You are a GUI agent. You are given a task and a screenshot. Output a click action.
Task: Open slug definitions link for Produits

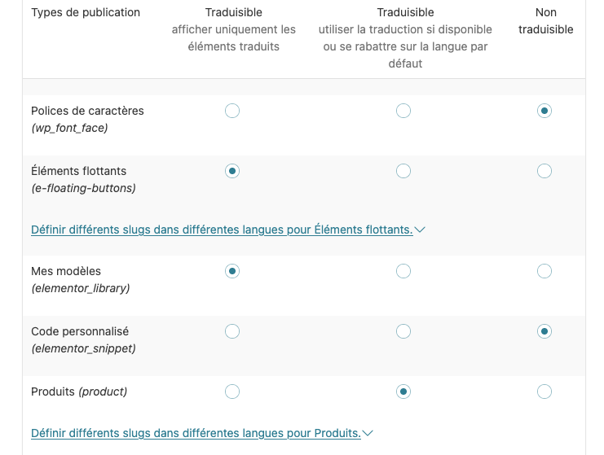click(x=196, y=433)
